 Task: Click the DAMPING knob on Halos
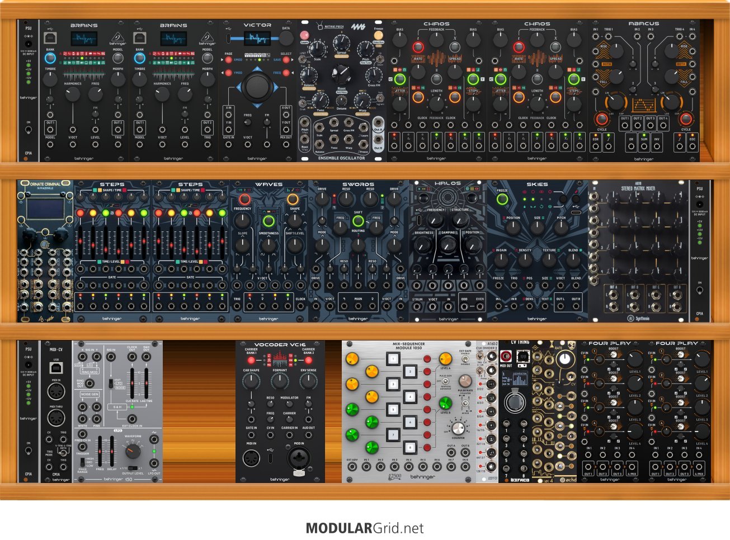click(x=448, y=245)
